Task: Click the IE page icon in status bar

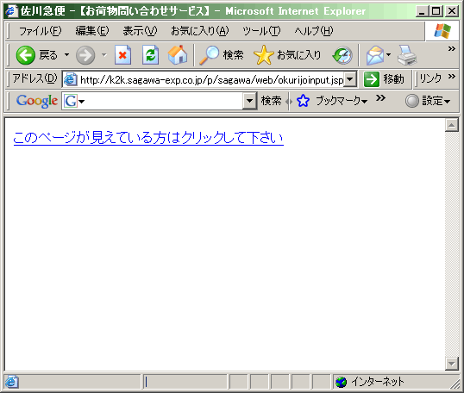Action: 11,382
